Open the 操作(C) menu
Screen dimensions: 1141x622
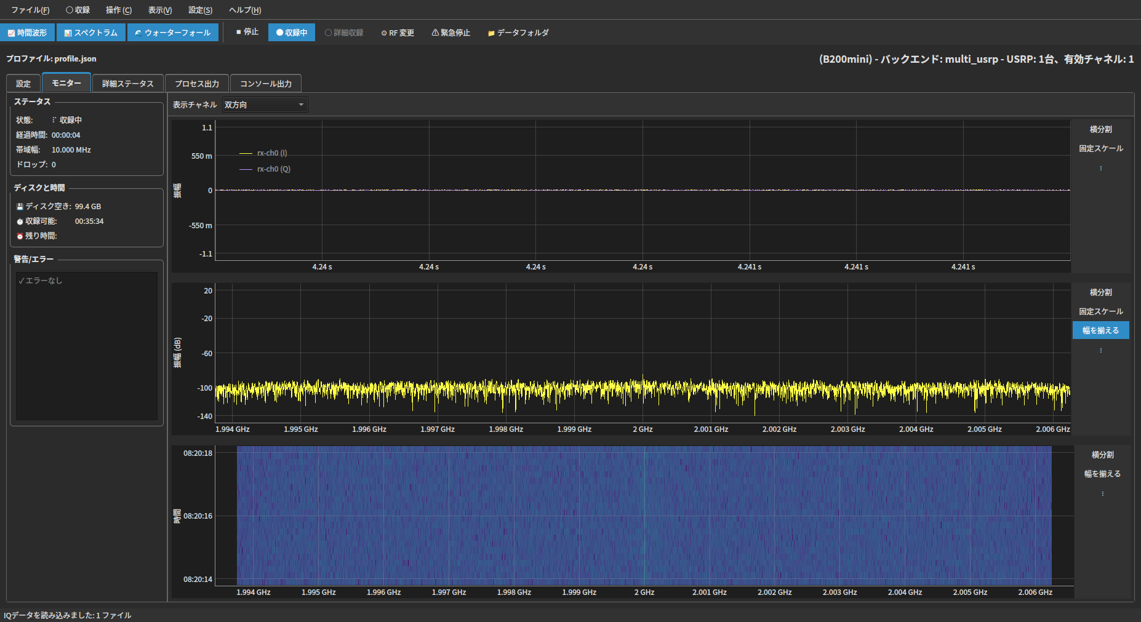(119, 10)
